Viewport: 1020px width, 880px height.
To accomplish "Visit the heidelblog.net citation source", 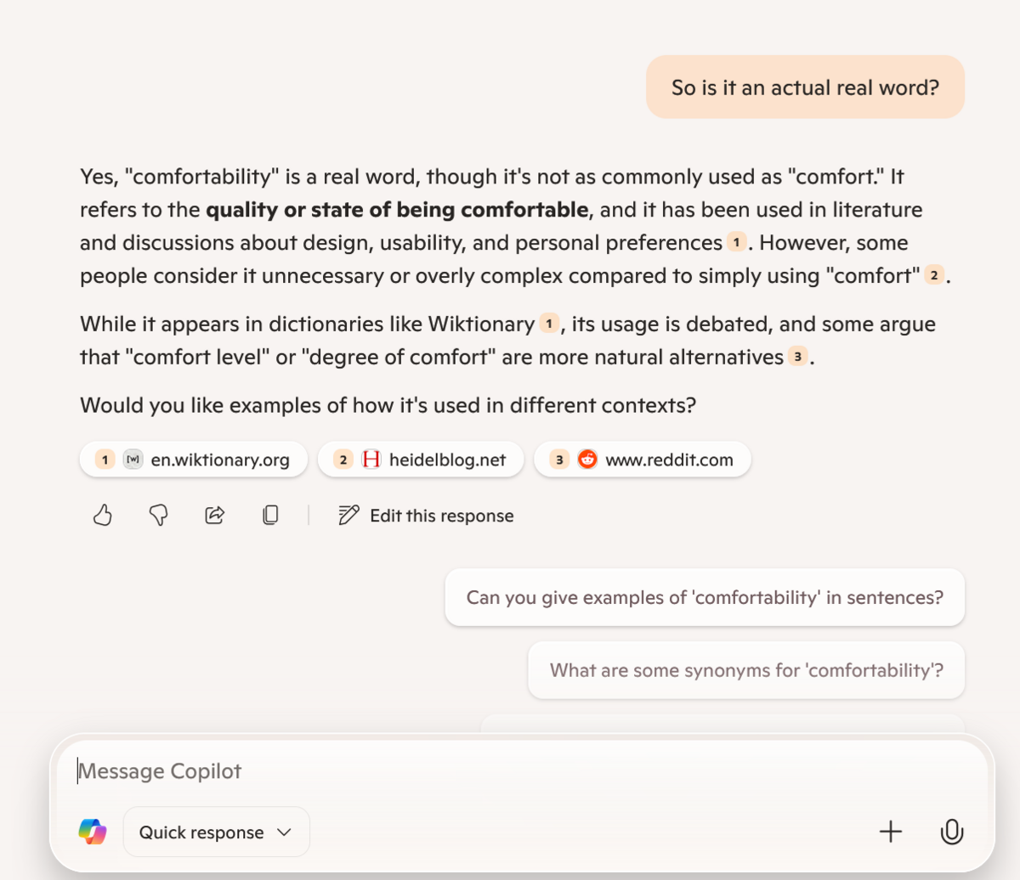I will (420, 459).
